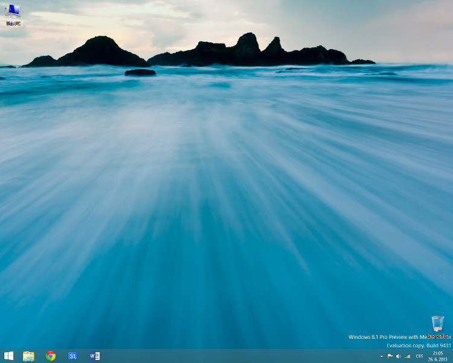Launch Microsoft Word from the taskbar
This screenshot has width=453, height=363.
coord(95,356)
